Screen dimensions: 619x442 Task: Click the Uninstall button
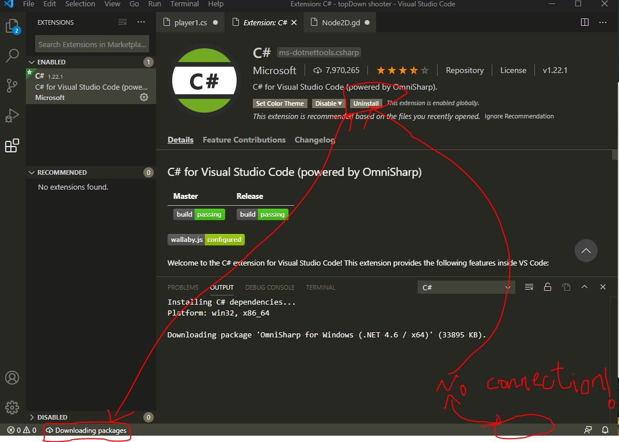tap(366, 103)
